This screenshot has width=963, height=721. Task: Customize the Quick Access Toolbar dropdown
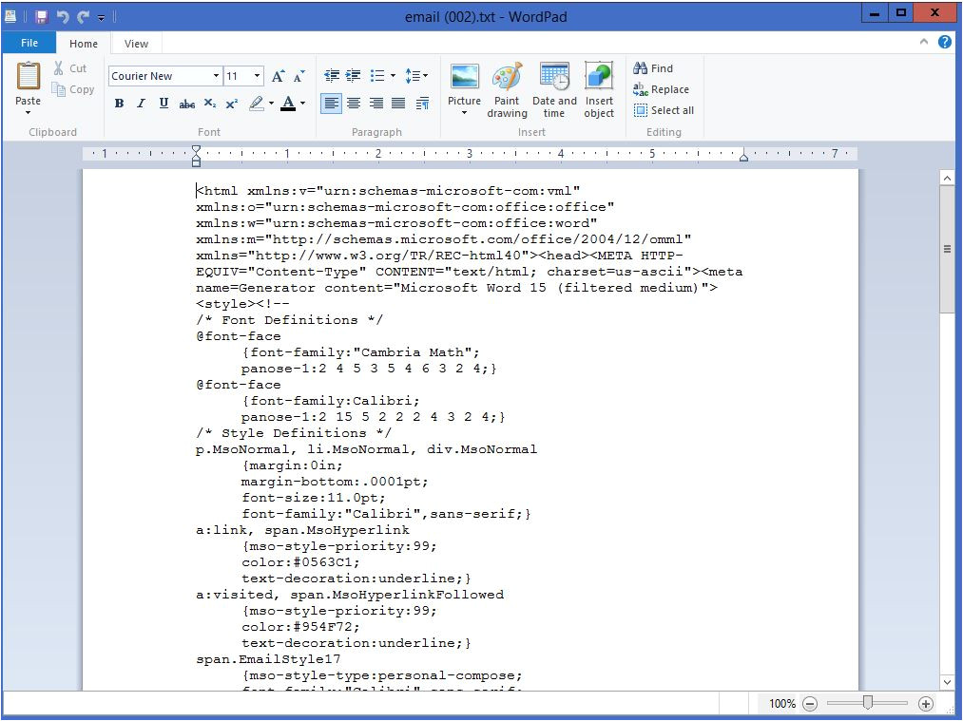pyautogui.click(x=102, y=17)
